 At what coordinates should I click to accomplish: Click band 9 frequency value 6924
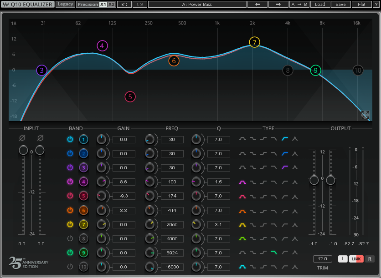pyautogui.click(x=172, y=253)
